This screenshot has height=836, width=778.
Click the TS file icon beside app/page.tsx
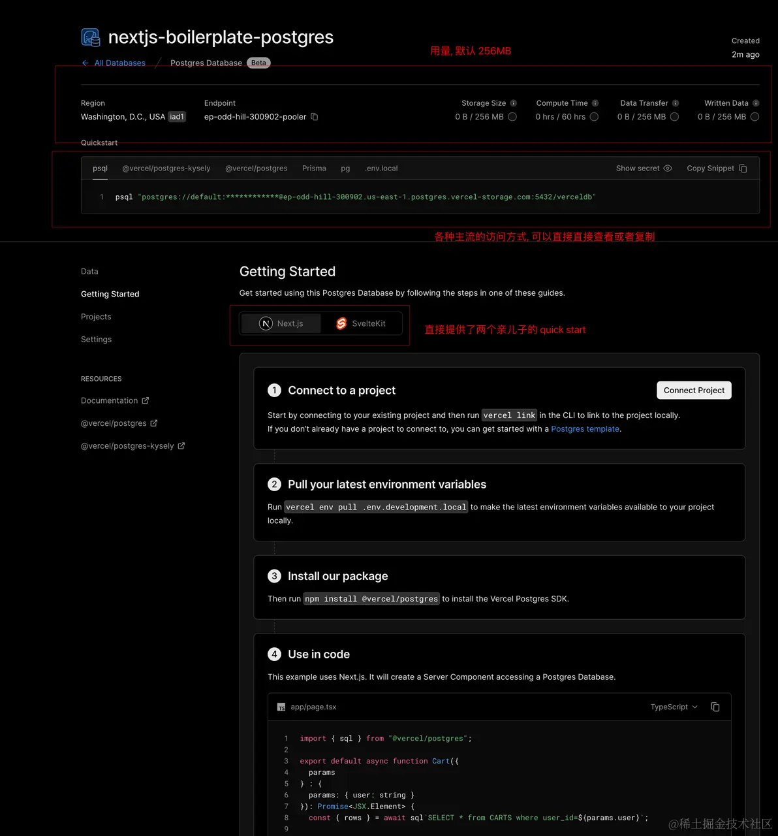tap(281, 707)
